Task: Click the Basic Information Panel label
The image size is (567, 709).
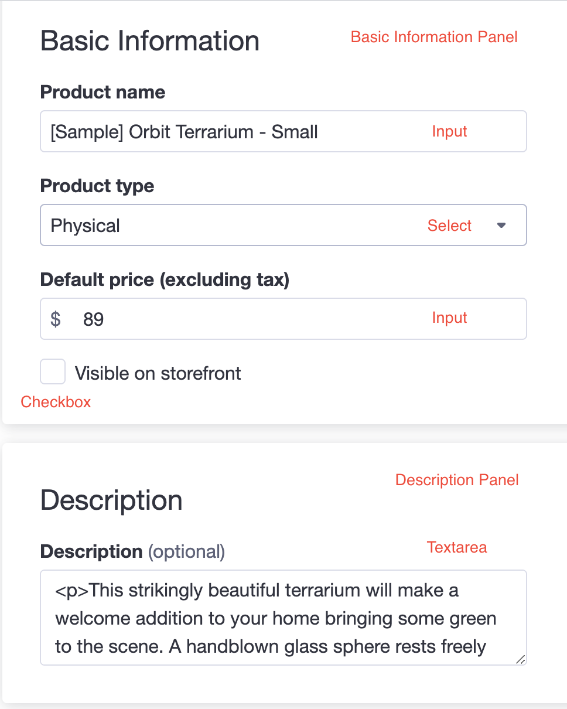Action: pos(434,37)
